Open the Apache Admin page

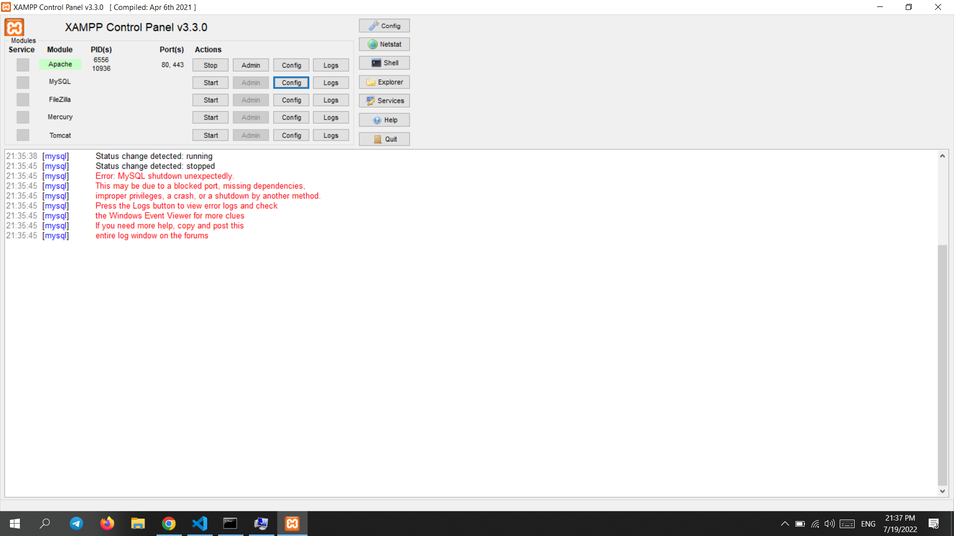(x=251, y=65)
